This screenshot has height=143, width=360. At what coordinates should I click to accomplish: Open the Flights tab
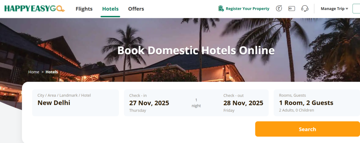pos(84,9)
